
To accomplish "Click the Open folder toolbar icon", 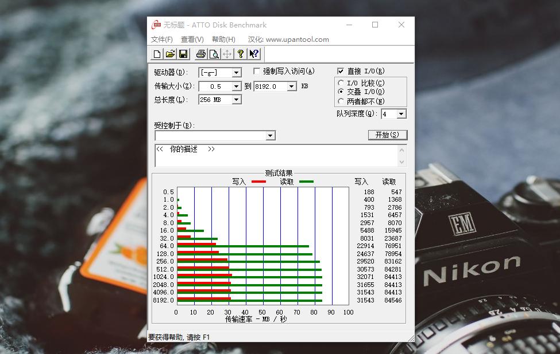I will 170,54.
